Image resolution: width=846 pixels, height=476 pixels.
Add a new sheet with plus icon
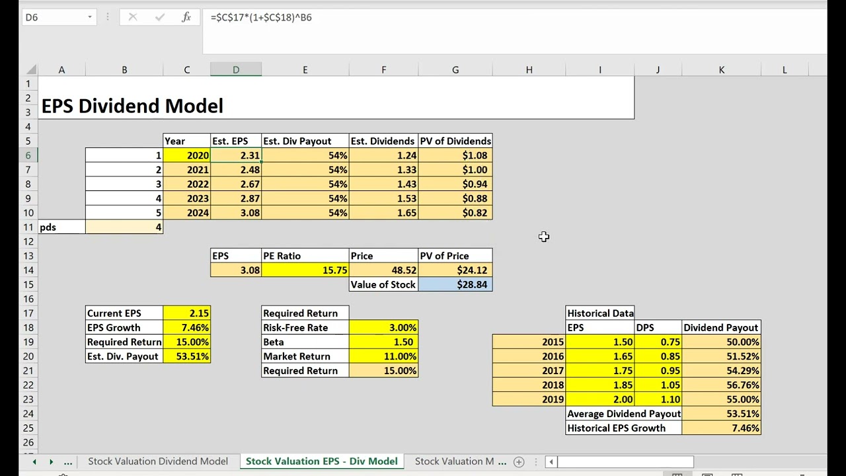pyautogui.click(x=519, y=461)
